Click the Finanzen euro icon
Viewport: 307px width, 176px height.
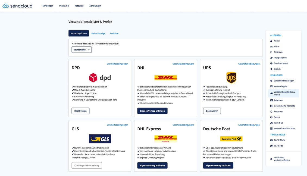271,52
